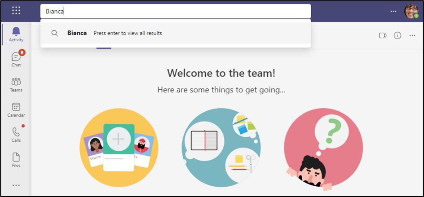Open more channel options ellipsis

412,35
